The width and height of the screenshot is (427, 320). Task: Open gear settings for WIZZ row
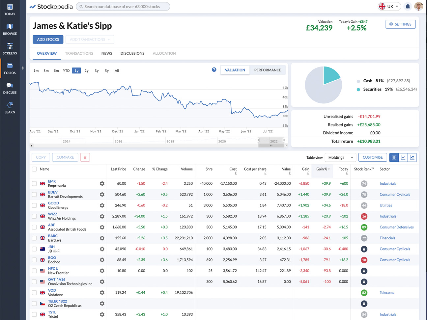click(102, 216)
